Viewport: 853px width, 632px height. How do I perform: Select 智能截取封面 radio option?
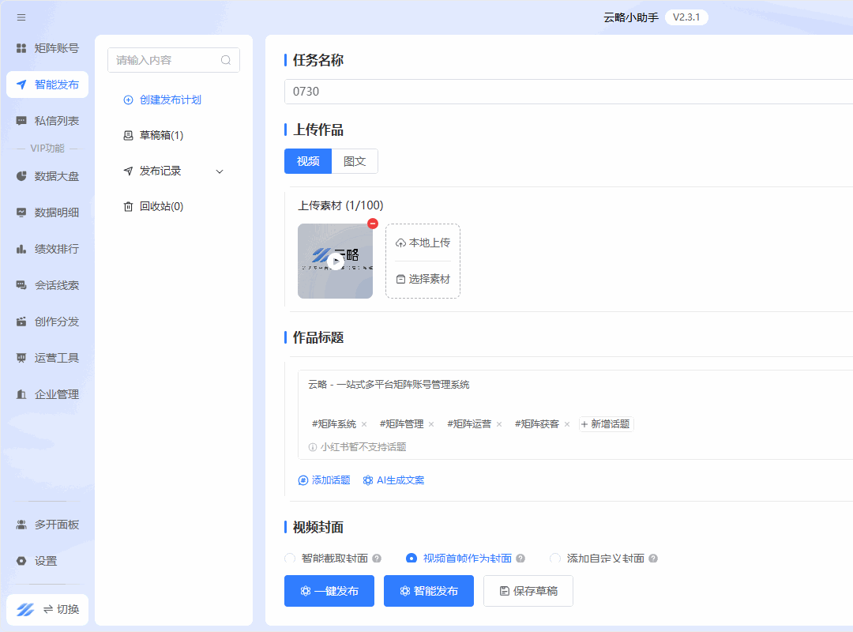(290, 559)
